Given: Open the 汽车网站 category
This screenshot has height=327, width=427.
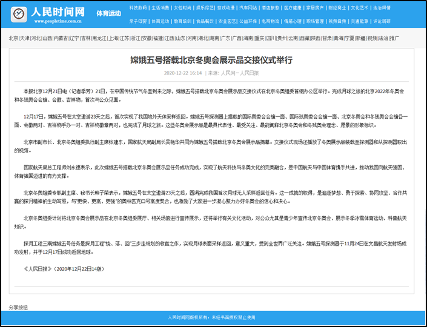Looking at the screenshot, I should tap(248, 8).
